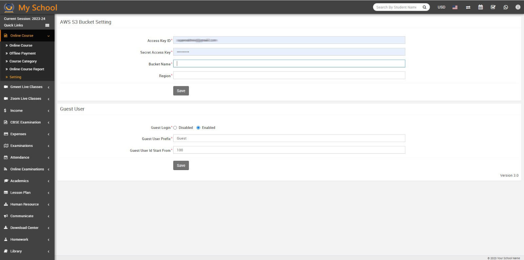The image size is (524, 260).
Task: Click the user profile avatar
Action: tap(518, 7)
